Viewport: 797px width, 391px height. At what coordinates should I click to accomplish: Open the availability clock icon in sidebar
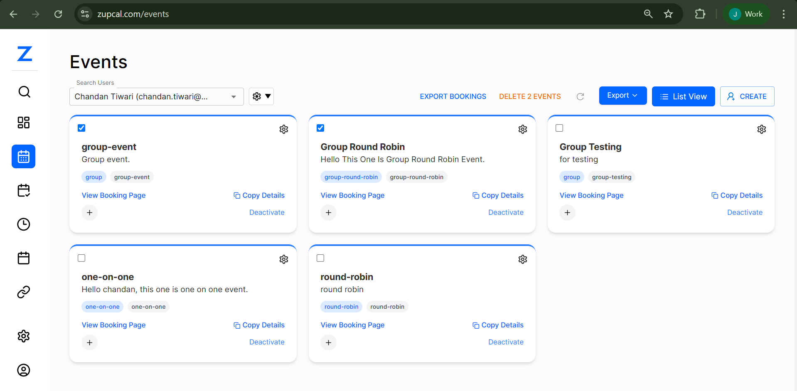(x=23, y=224)
